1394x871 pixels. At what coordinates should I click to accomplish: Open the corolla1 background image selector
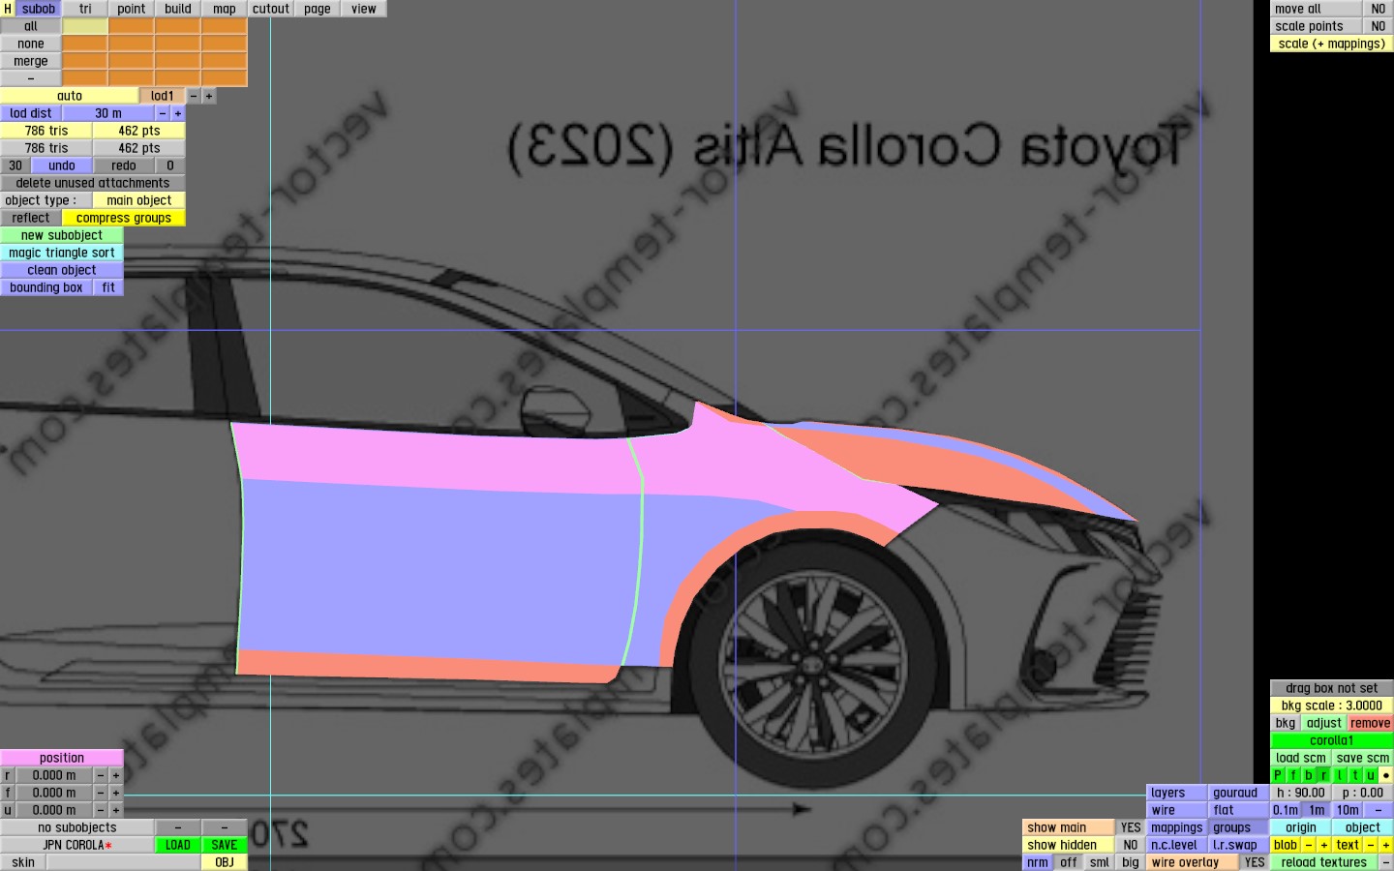1332,740
